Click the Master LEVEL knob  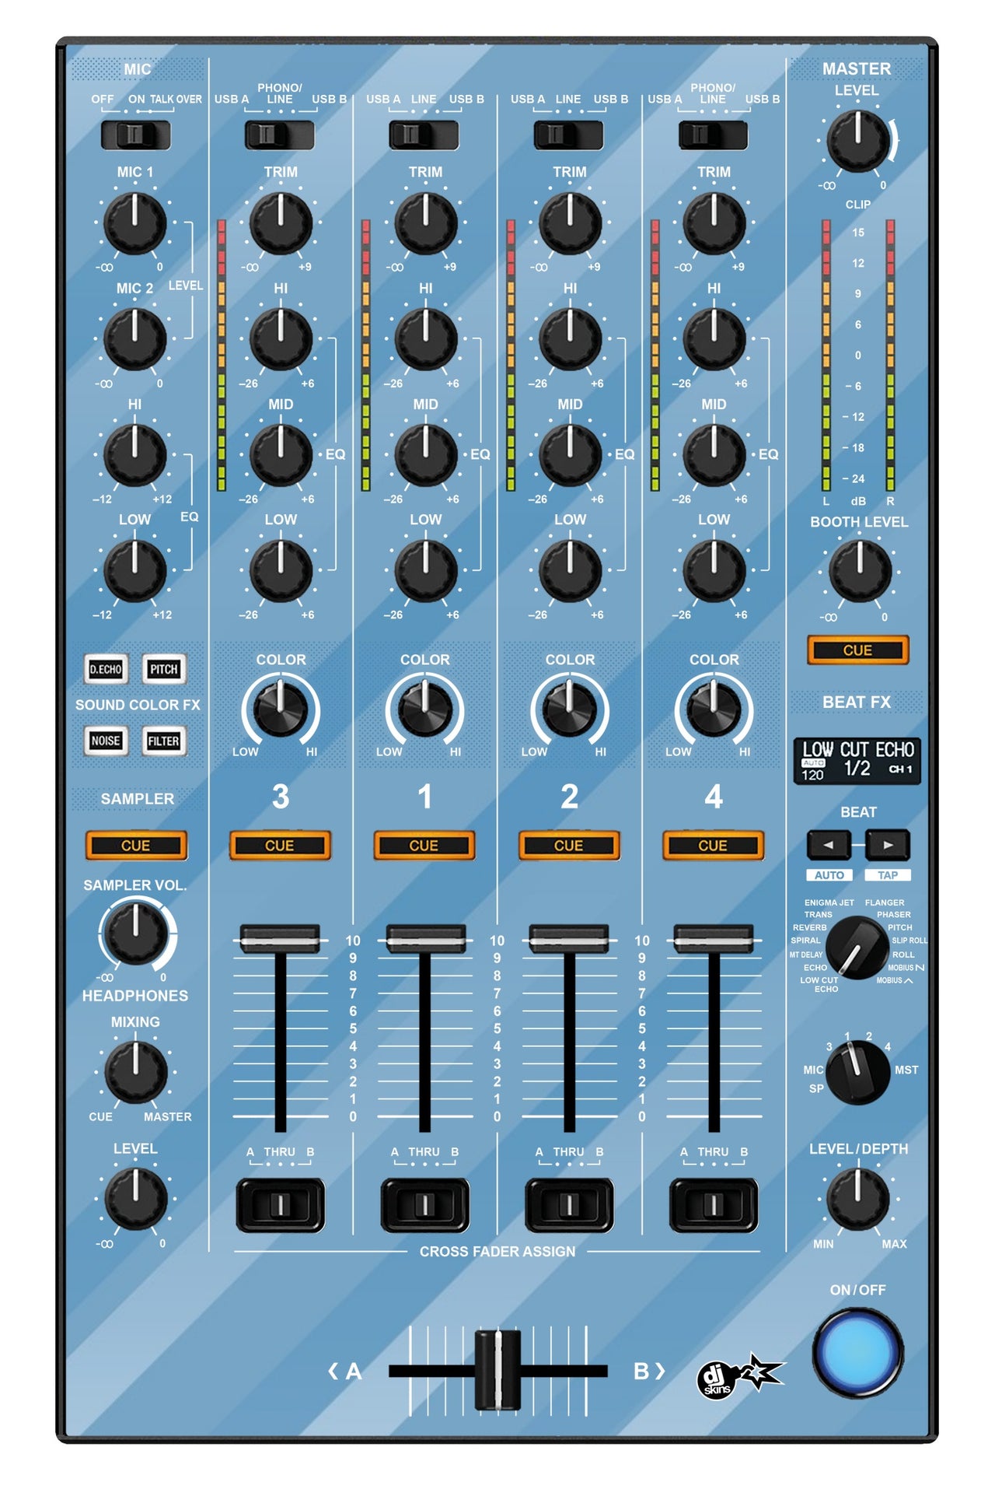pyautogui.click(x=858, y=142)
